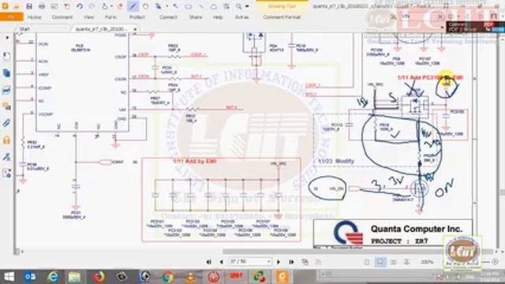This screenshot has width=505, height=284.
Task: Open the Help ribbon tab
Action: point(218,17)
